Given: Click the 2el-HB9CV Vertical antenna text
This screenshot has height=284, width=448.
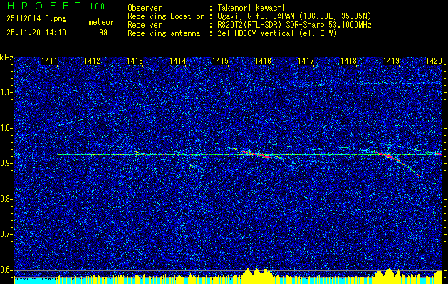Looking at the screenshot, I should [x=276, y=33].
